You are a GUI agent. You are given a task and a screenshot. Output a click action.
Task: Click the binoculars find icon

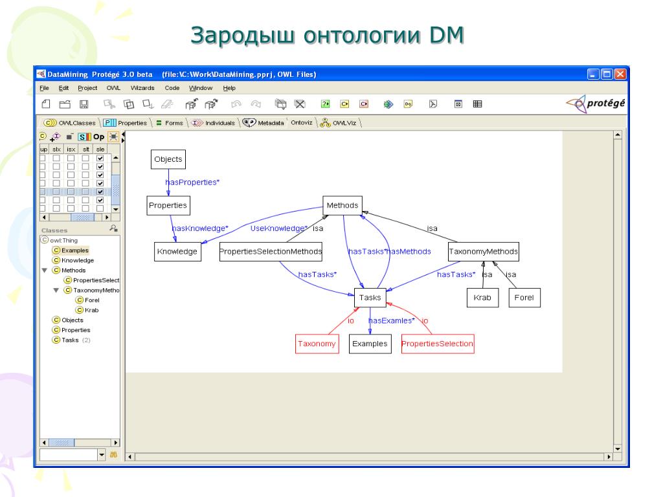pyautogui.click(x=113, y=455)
